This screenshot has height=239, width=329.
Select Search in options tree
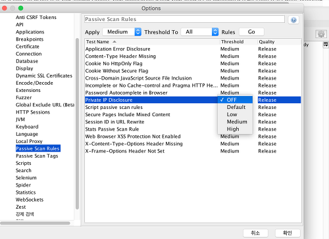coord(24,171)
